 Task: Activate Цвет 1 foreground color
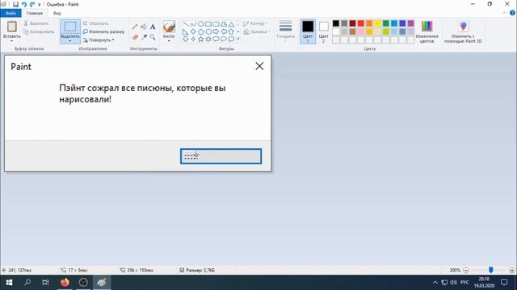[x=308, y=31]
